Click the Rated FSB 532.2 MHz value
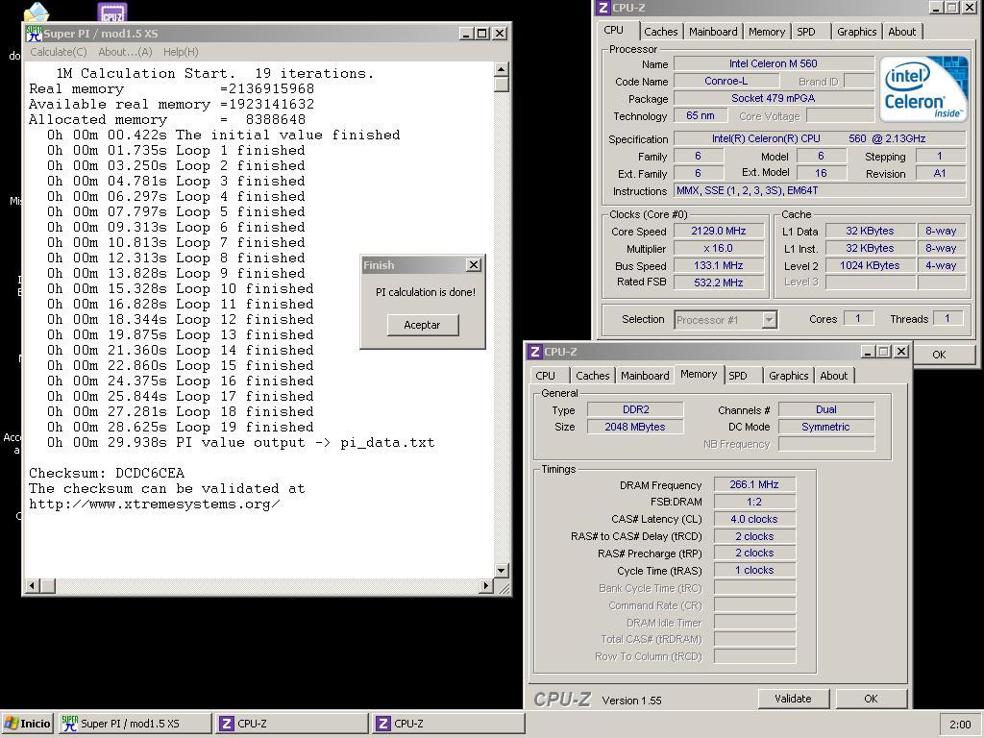 719,283
